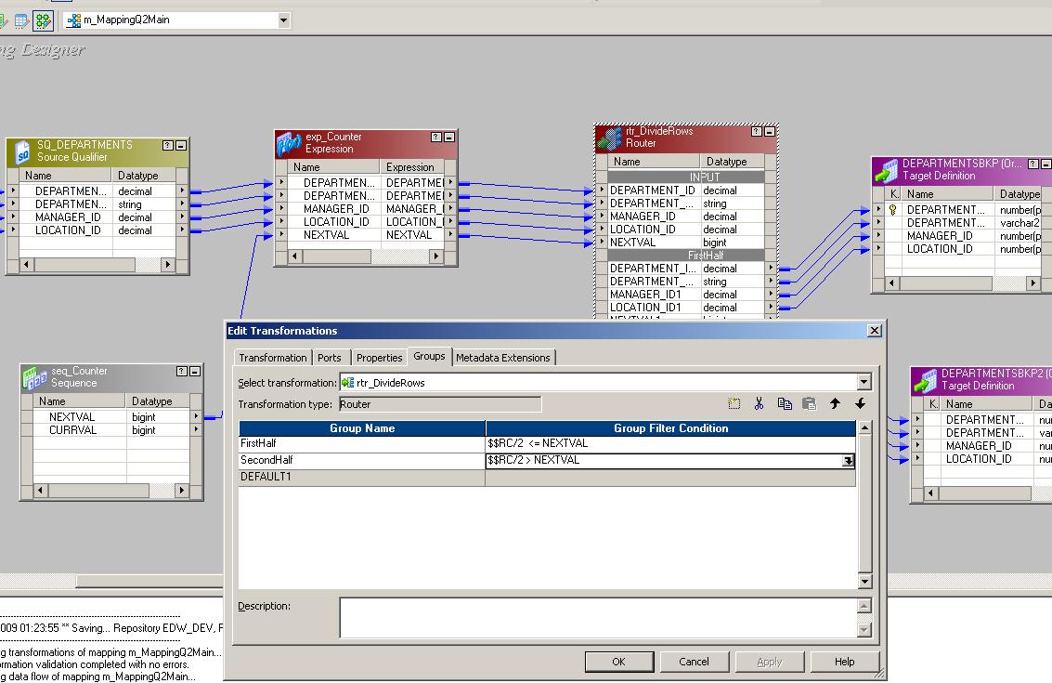Click the OK button
The image size is (1052, 683).
tap(619, 661)
